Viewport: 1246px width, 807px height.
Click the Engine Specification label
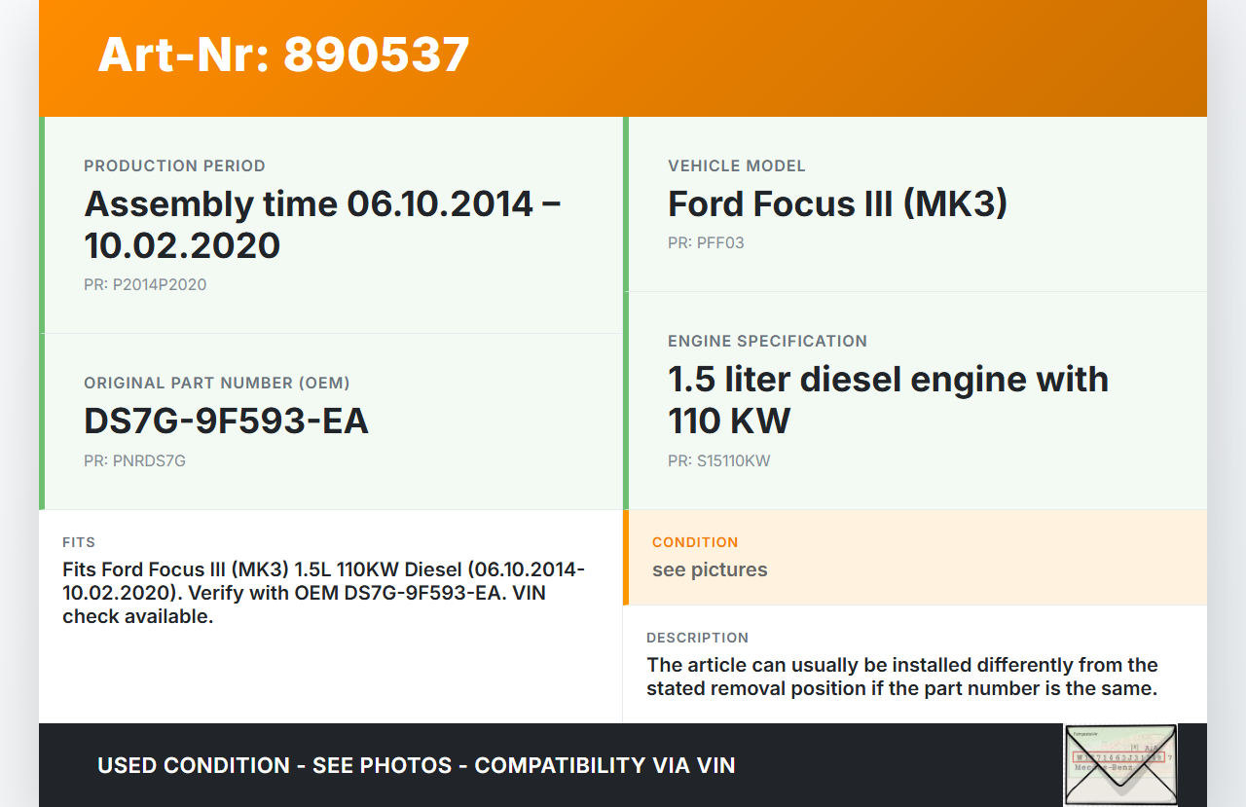[767, 342]
